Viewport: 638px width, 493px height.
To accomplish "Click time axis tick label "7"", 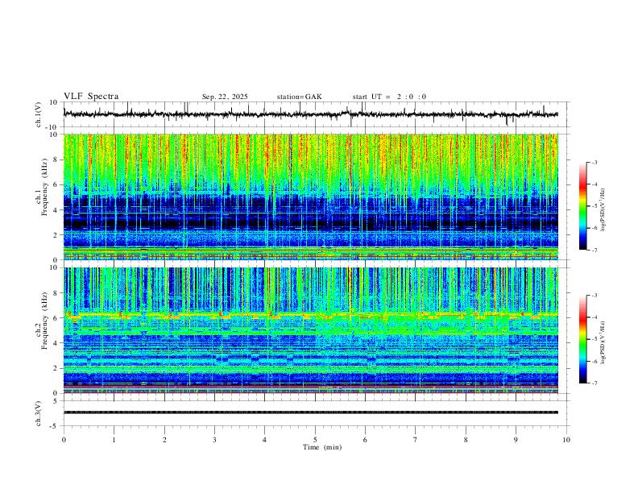I will 416,440.
